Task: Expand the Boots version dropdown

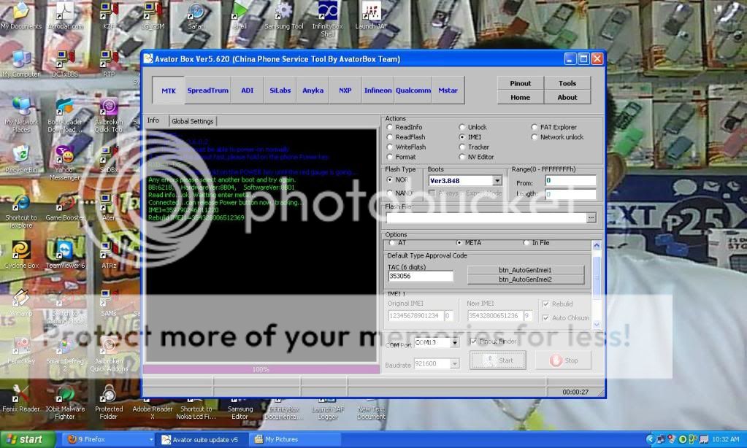Action: (497, 181)
